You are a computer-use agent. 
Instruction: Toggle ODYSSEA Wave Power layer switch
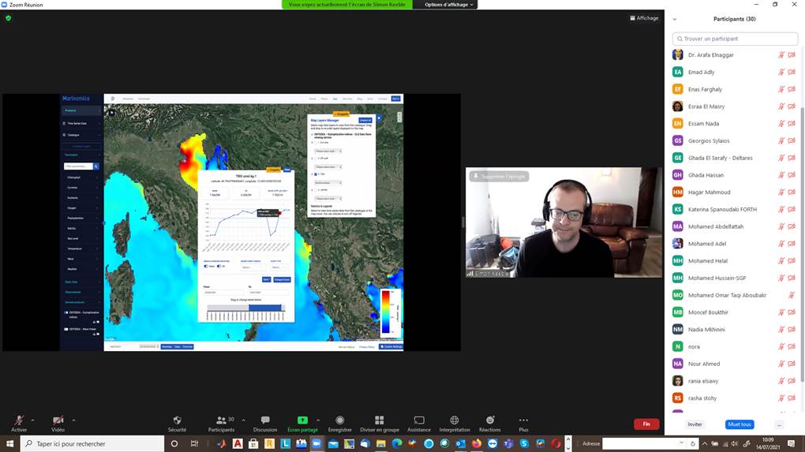point(66,329)
